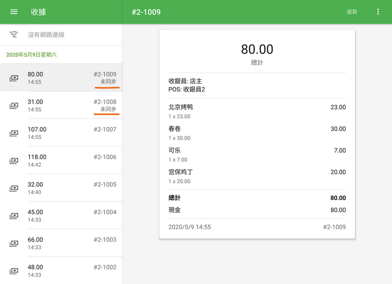Click receipt number #2-1009 in list
Image resolution: width=392 pixels, height=284 pixels.
click(x=105, y=74)
